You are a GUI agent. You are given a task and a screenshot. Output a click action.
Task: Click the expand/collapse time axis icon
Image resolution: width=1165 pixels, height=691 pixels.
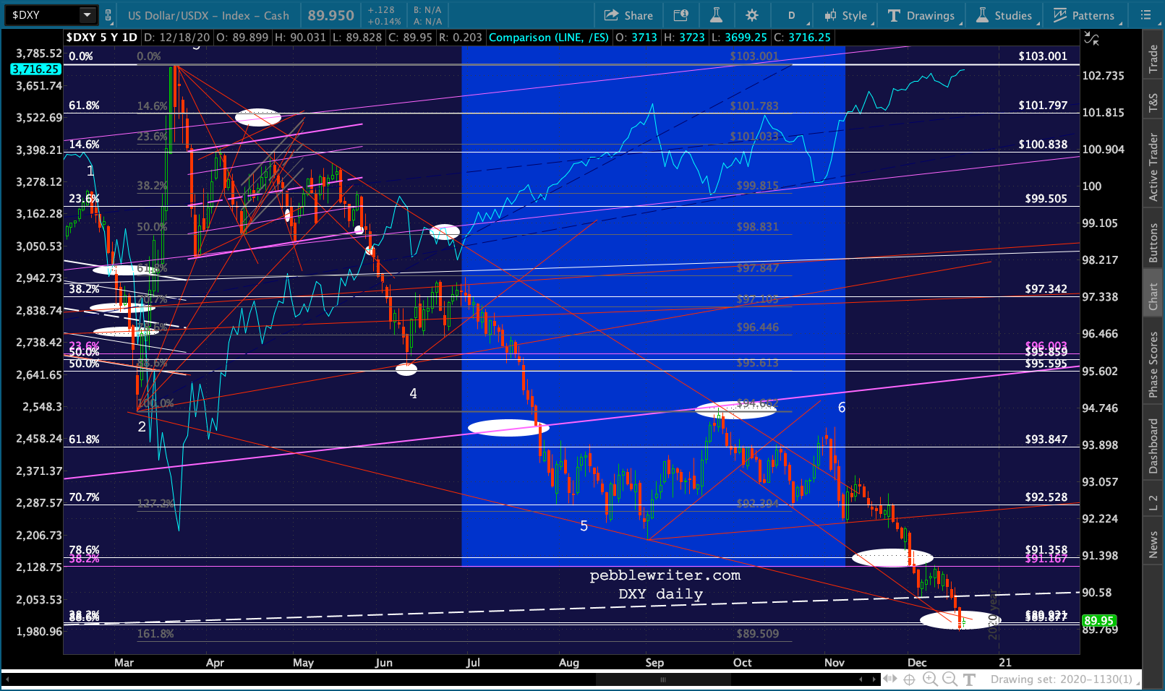(889, 679)
